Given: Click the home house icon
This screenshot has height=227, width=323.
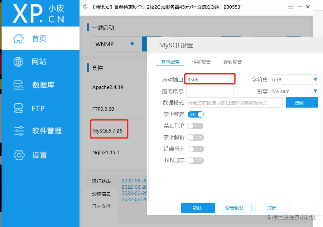Looking at the screenshot, I should coord(18,39).
